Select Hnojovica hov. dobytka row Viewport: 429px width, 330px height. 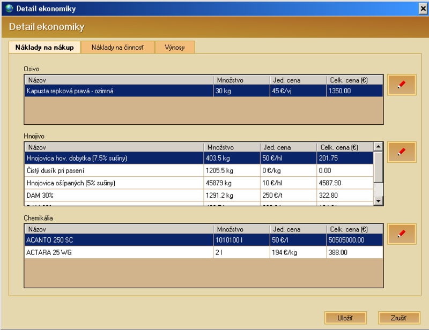[199, 158]
